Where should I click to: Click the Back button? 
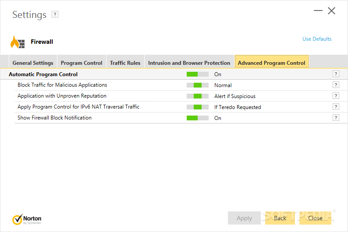(280, 218)
